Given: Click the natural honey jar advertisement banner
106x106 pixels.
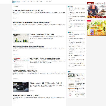Looking at the screenshot, I should (x=97, y=28).
